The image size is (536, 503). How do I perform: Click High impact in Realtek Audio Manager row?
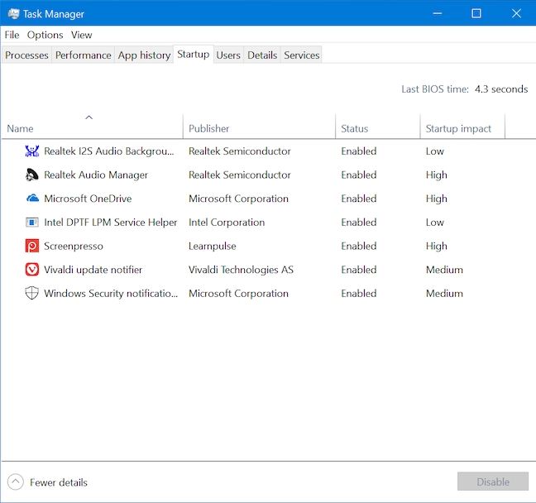click(437, 175)
